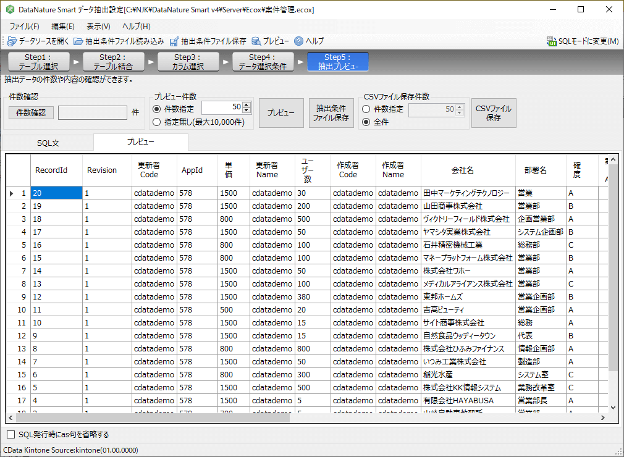Image resolution: width=624 pixels, height=457 pixels.
Task: Click the save extraction condition file icon
Action: pos(174,41)
